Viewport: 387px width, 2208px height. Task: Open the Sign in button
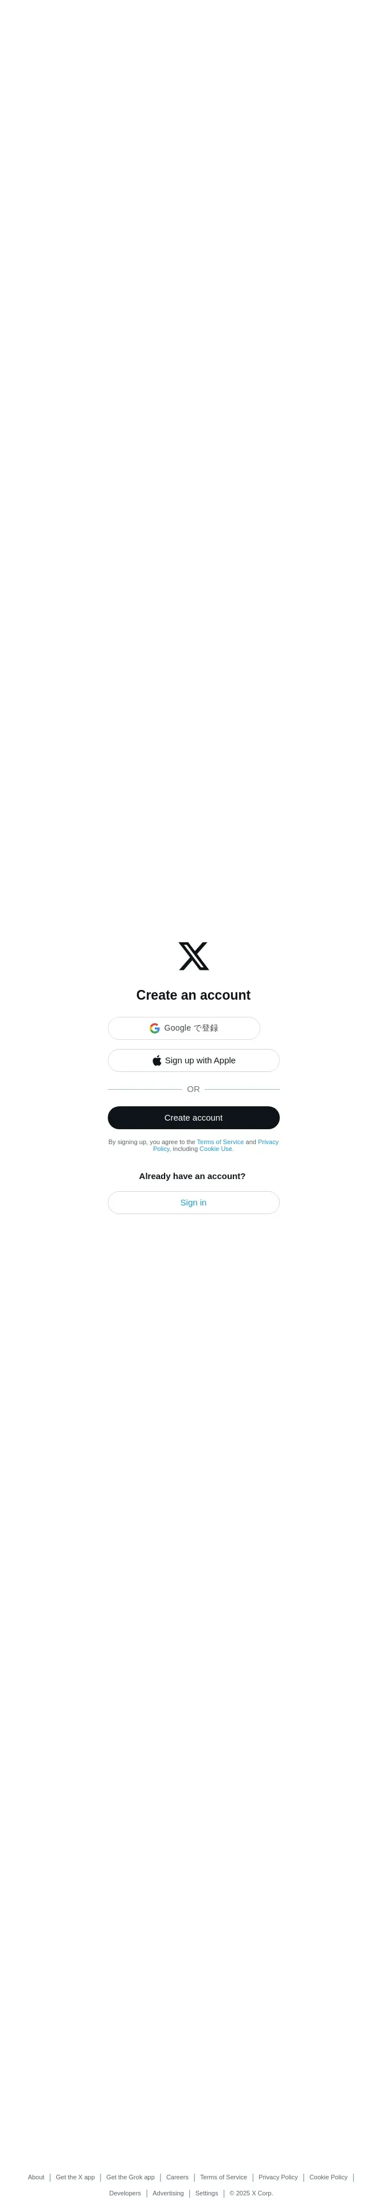click(193, 1203)
